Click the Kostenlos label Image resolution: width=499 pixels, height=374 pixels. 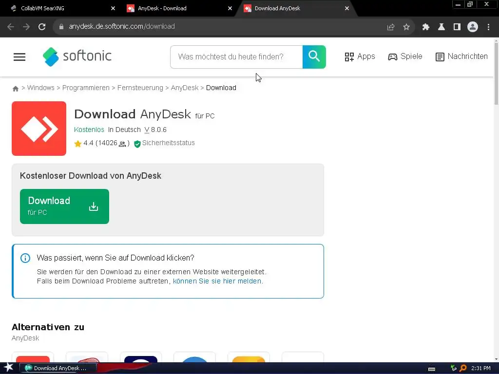click(89, 130)
